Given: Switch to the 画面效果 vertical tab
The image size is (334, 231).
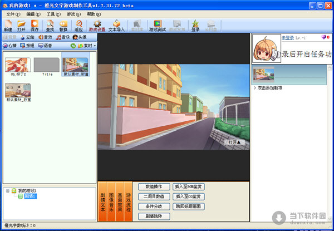Looking at the screenshot, I should click(x=120, y=201).
